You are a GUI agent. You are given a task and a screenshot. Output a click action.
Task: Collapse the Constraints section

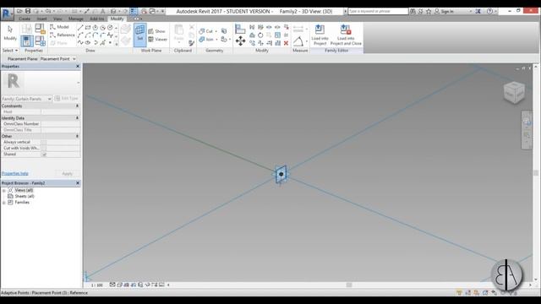pos(77,106)
